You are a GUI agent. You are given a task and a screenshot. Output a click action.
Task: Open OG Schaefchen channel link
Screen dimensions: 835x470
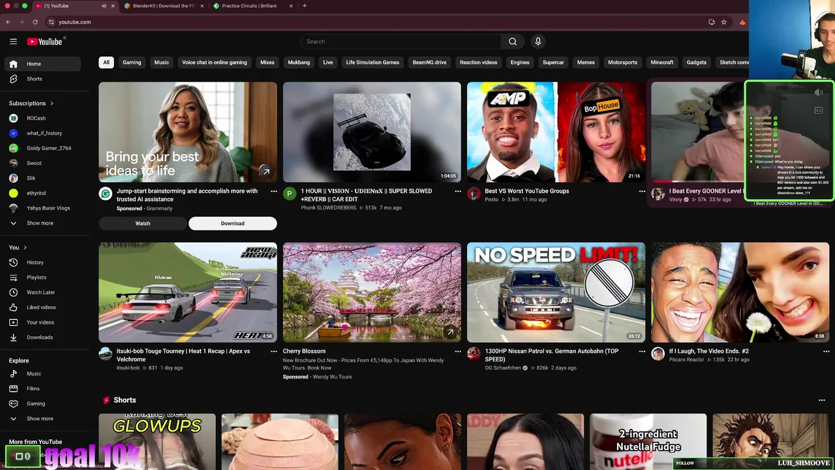[x=503, y=368]
